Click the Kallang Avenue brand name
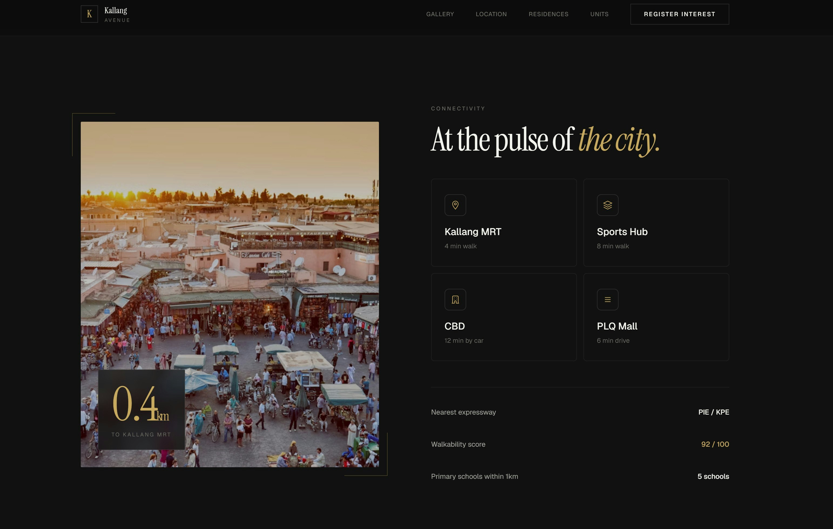The height and width of the screenshot is (529, 833). tap(117, 15)
